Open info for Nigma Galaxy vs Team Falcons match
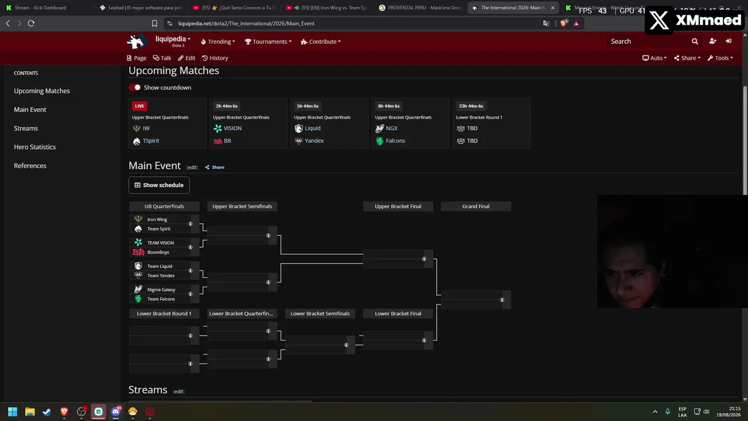Screen dimensions: 748x421 click(190, 294)
